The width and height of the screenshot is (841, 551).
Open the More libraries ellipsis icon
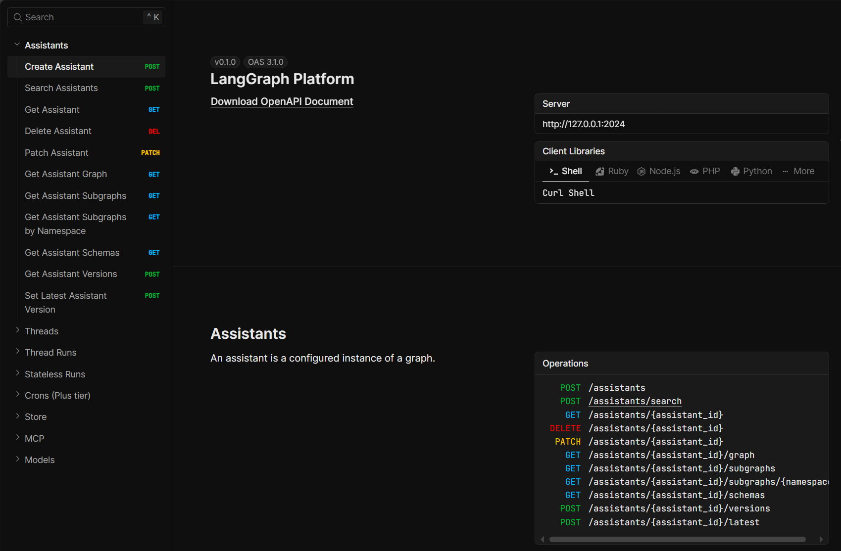[785, 171]
